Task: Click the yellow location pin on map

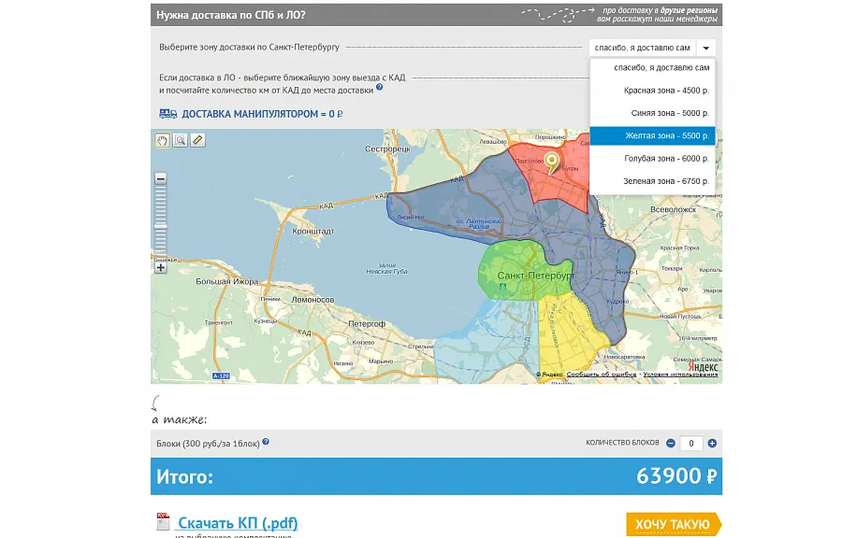Action: [x=551, y=163]
